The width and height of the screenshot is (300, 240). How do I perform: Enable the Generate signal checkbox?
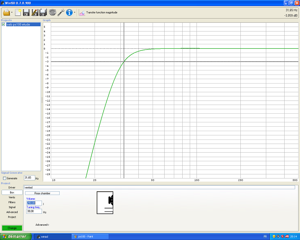point(4,178)
